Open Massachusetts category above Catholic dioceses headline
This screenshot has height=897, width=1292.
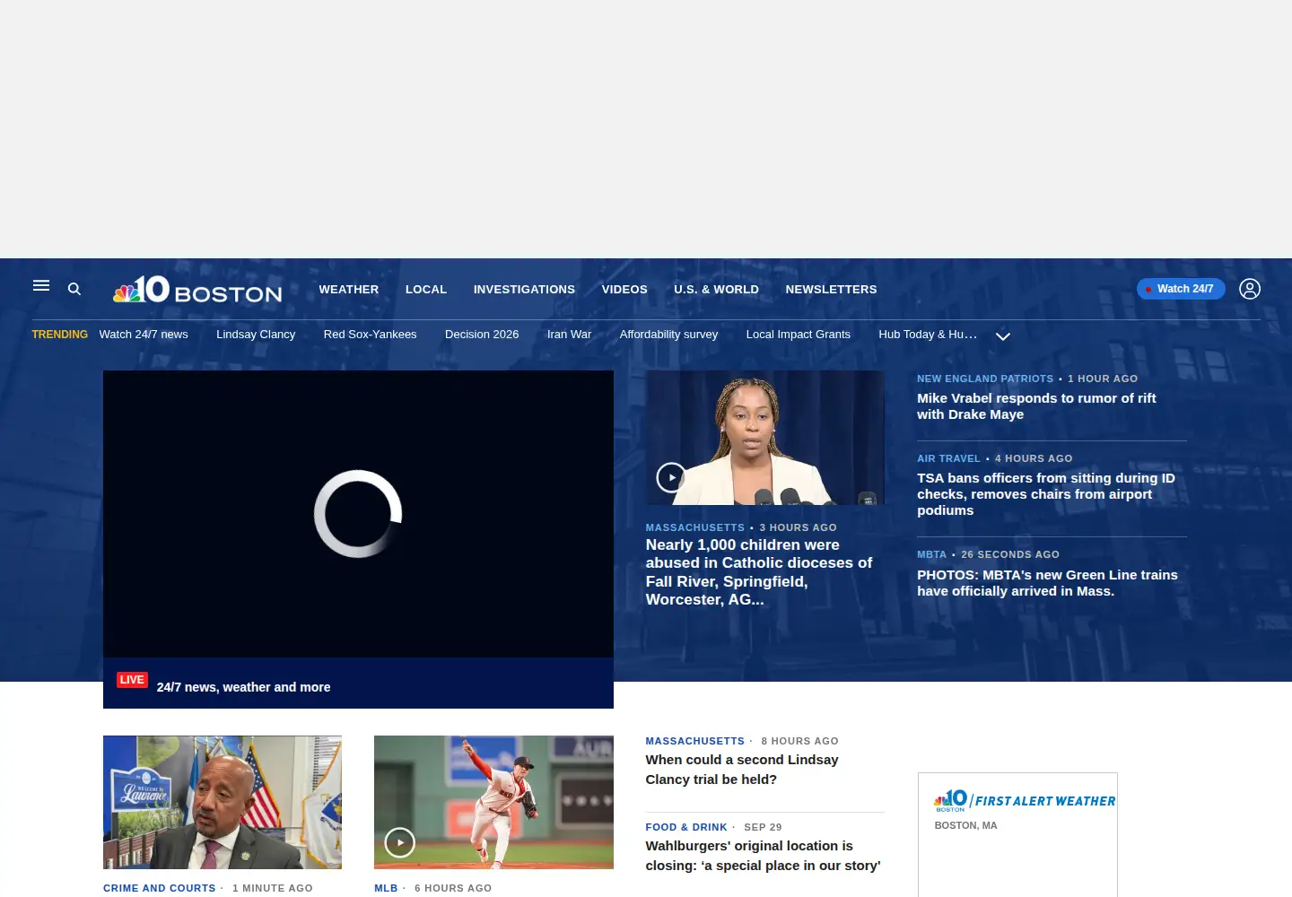coord(695,527)
